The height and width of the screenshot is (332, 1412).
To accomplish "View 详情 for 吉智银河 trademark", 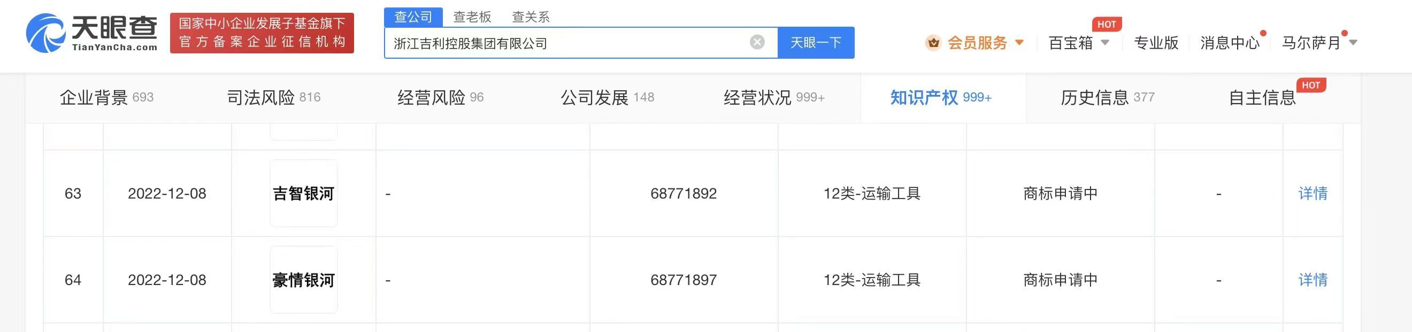I will pyautogui.click(x=1313, y=193).
